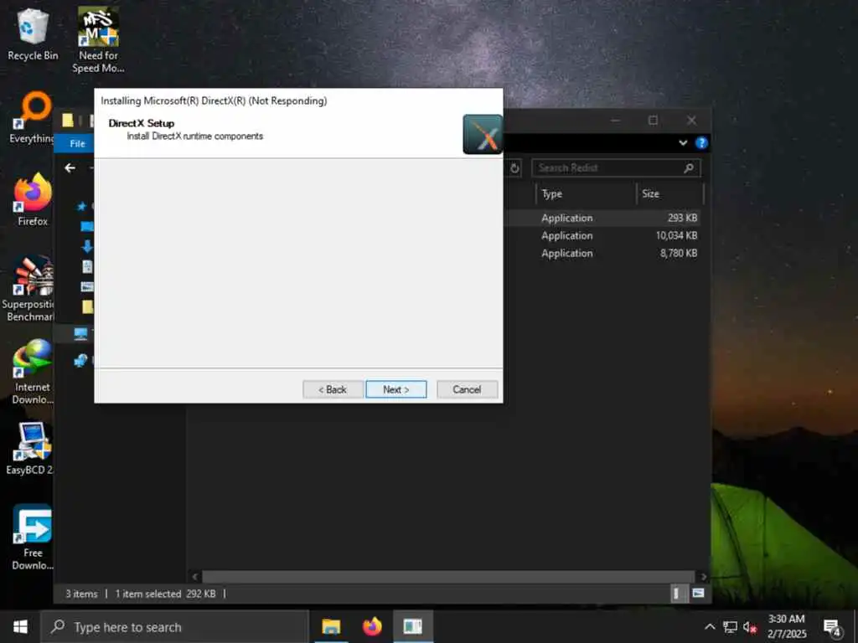Open Explorer help question mark icon
The image size is (858, 643).
[701, 143]
